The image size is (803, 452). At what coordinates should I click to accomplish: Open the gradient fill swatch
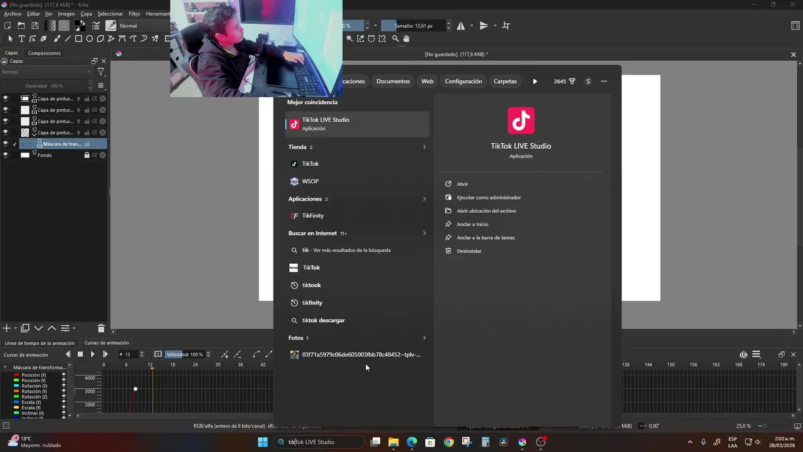[50, 26]
